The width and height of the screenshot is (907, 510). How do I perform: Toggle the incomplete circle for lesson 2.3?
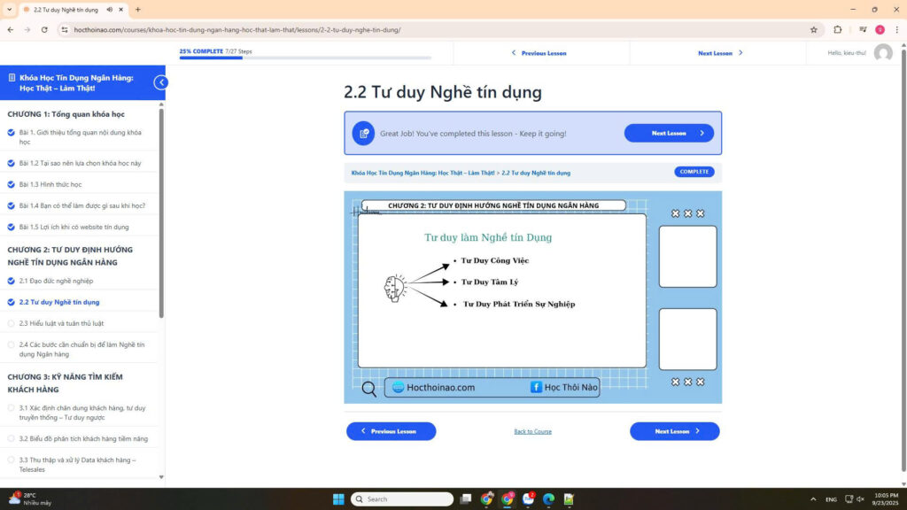[x=12, y=323]
